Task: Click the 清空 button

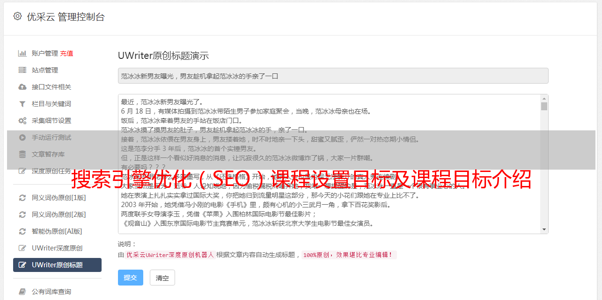Action: click(162, 278)
